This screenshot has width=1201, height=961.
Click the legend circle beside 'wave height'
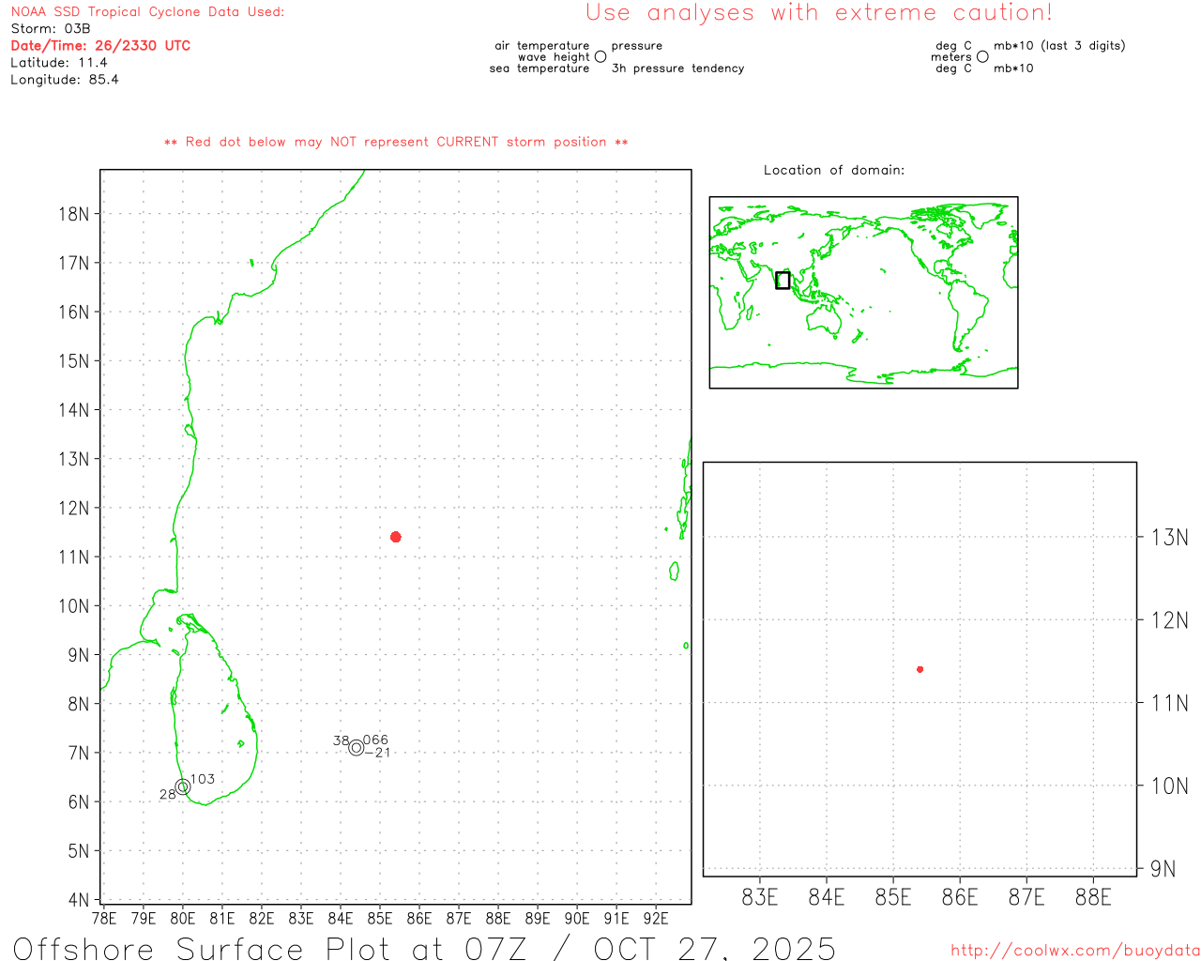tap(600, 57)
